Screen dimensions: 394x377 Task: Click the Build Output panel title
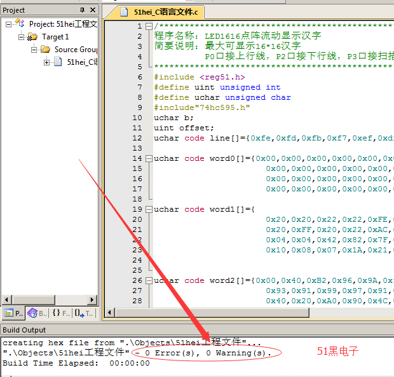[24, 330]
